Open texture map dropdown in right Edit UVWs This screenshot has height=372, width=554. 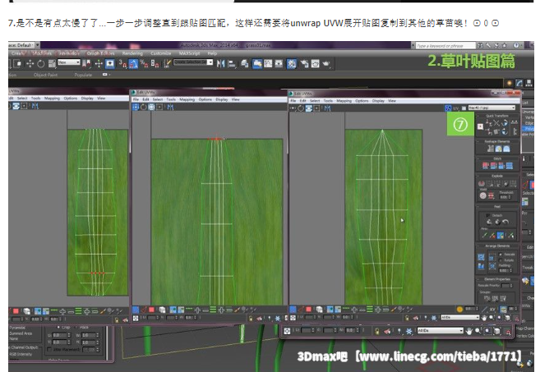[x=492, y=108]
